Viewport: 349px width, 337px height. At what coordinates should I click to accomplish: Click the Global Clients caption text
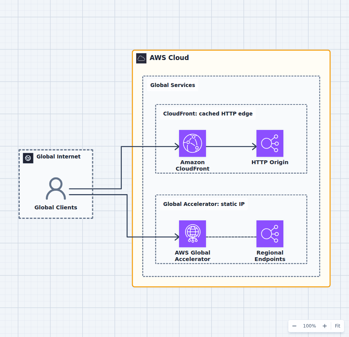click(x=56, y=207)
